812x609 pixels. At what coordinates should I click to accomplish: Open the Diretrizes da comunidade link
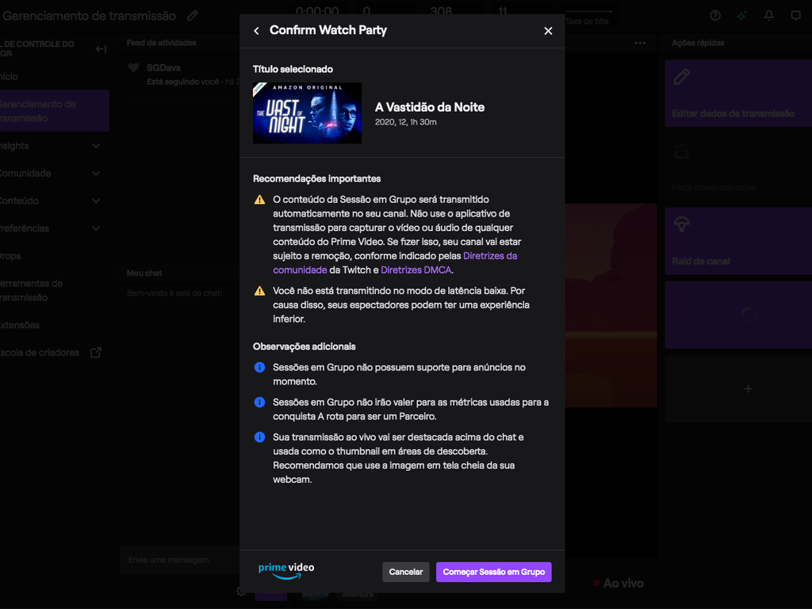pos(395,262)
